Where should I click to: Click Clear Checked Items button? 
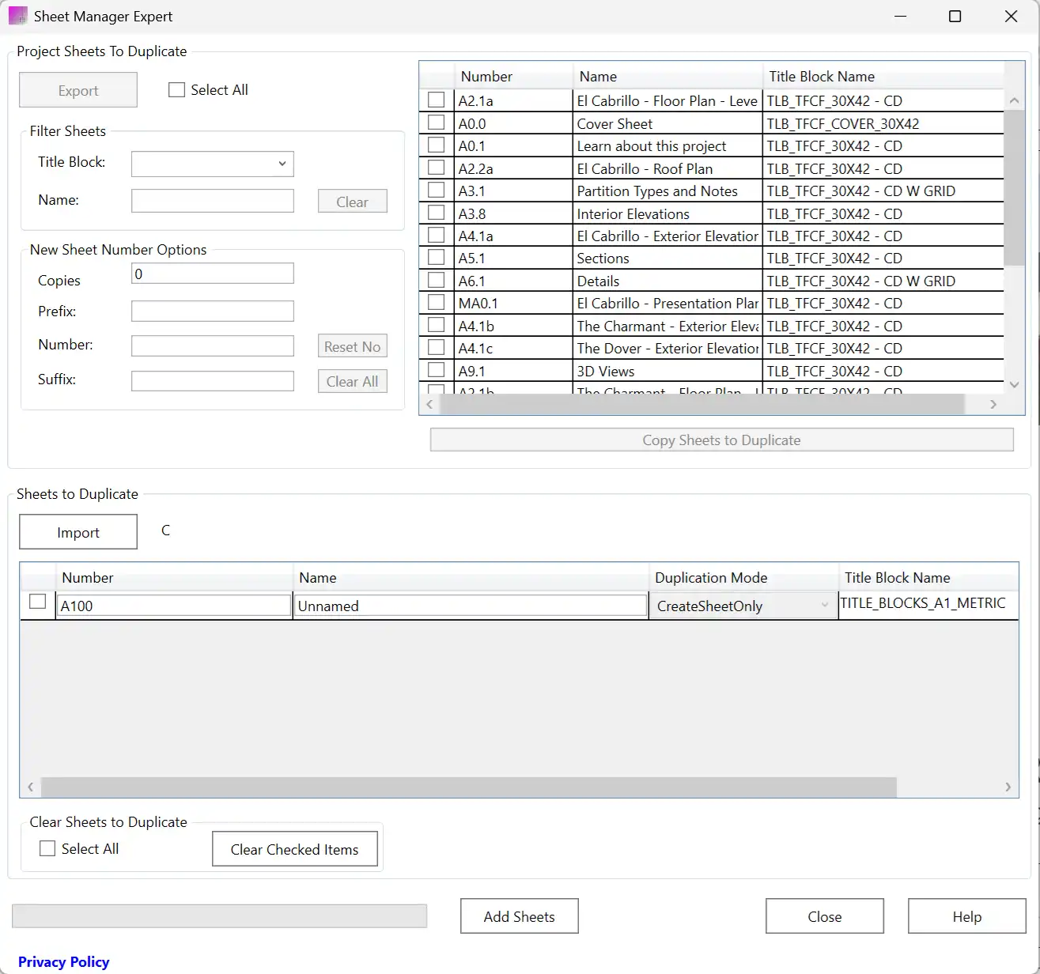pyautogui.click(x=294, y=849)
